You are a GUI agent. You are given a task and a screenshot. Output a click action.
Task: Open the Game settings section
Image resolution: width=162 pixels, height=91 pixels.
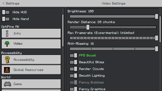pos(31,84)
